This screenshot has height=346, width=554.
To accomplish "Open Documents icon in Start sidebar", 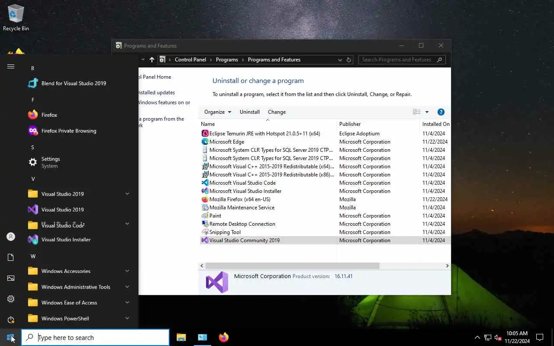I will [11, 257].
